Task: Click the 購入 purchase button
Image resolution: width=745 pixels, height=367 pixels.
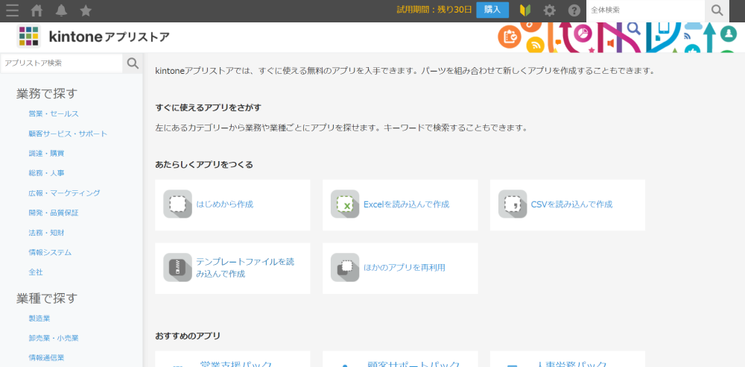Action: pyautogui.click(x=492, y=10)
